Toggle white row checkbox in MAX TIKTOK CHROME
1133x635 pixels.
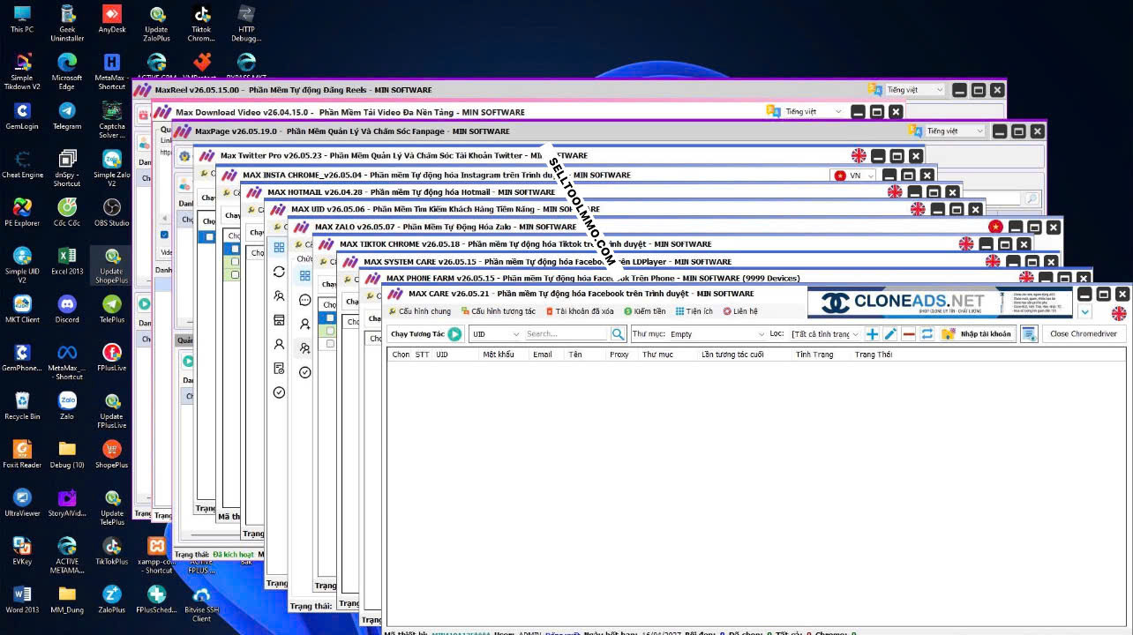coord(331,343)
